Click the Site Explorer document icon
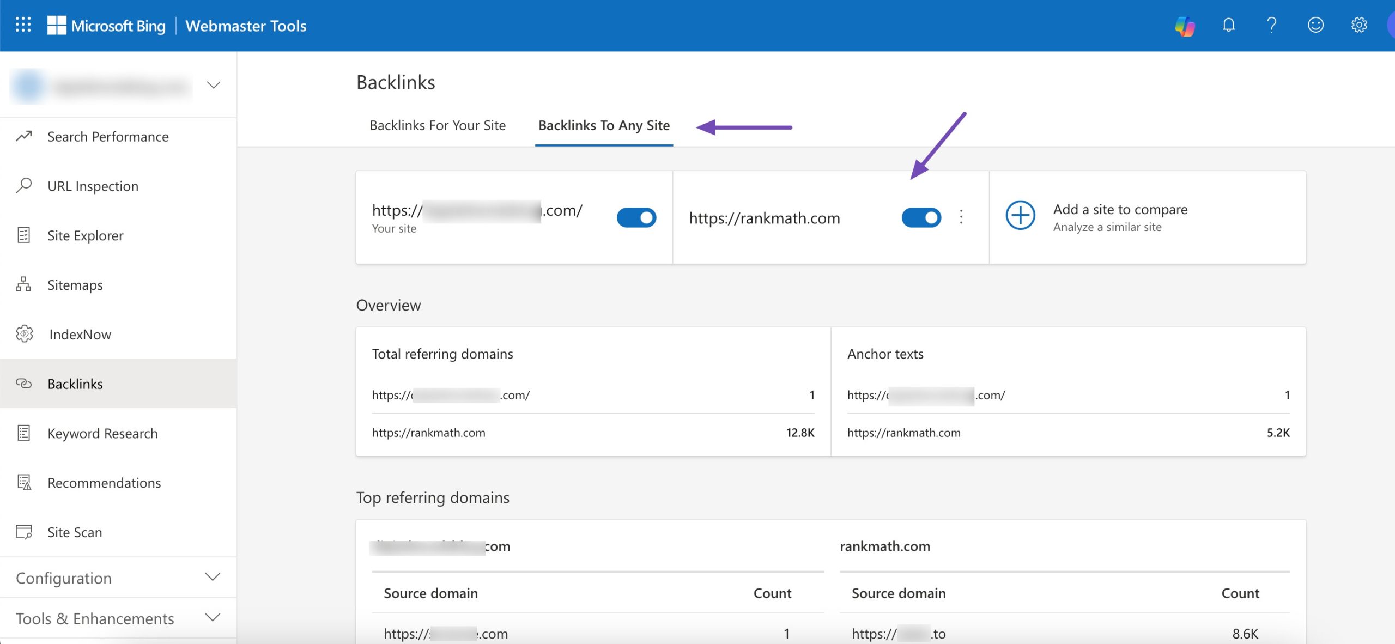This screenshot has width=1395, height=644. 24,235
